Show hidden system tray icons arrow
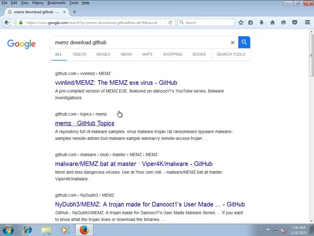Screen dimensions: 314x236 [261, 230]
